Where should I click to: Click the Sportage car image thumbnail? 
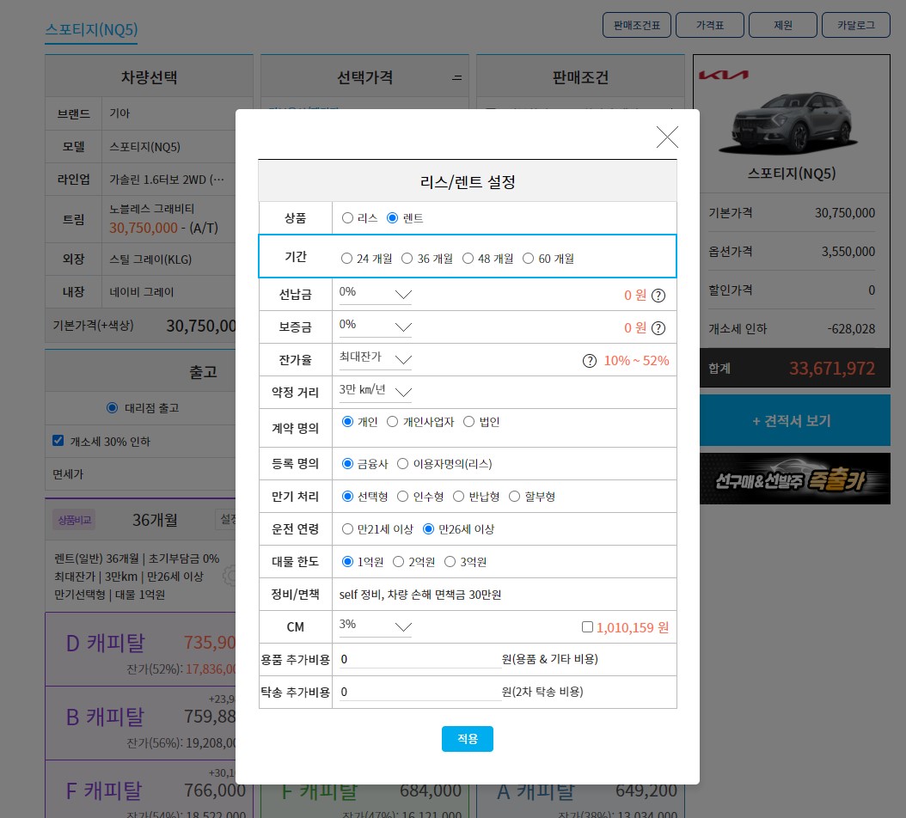(x=789, y=124)
